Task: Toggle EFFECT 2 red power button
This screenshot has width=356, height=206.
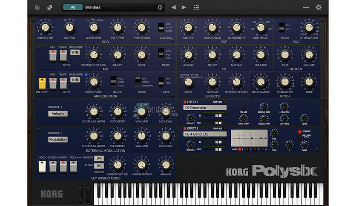Action: pos(184,129)
